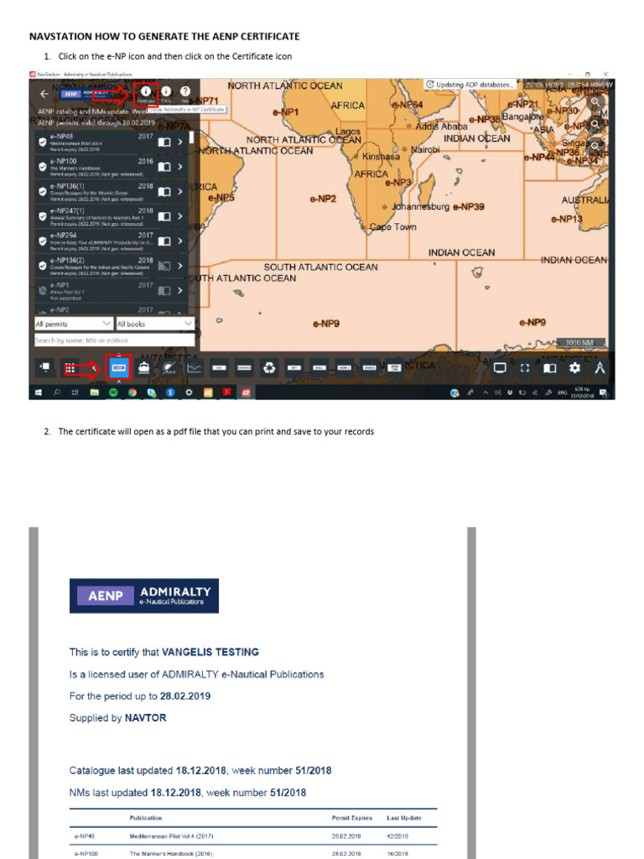Click the monitor display icon in toolbar

[x=500, y=367]
